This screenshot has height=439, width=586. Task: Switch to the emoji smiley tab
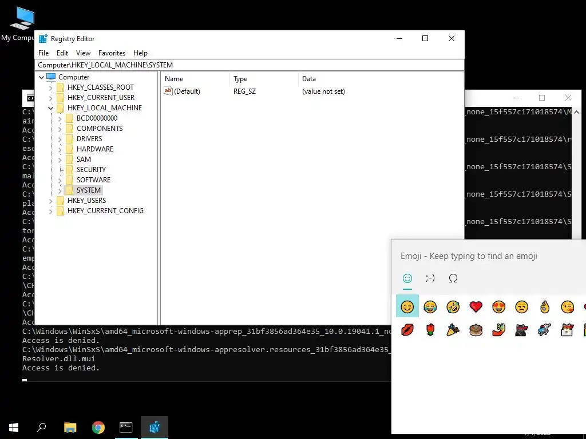(x=407, y=278)
